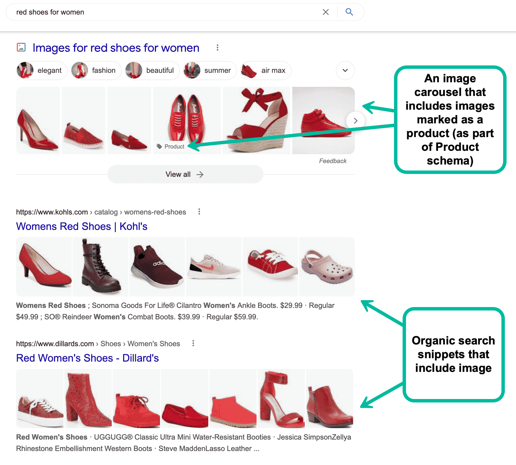Click the Product label on the oxford shoes image

(174, 147)
